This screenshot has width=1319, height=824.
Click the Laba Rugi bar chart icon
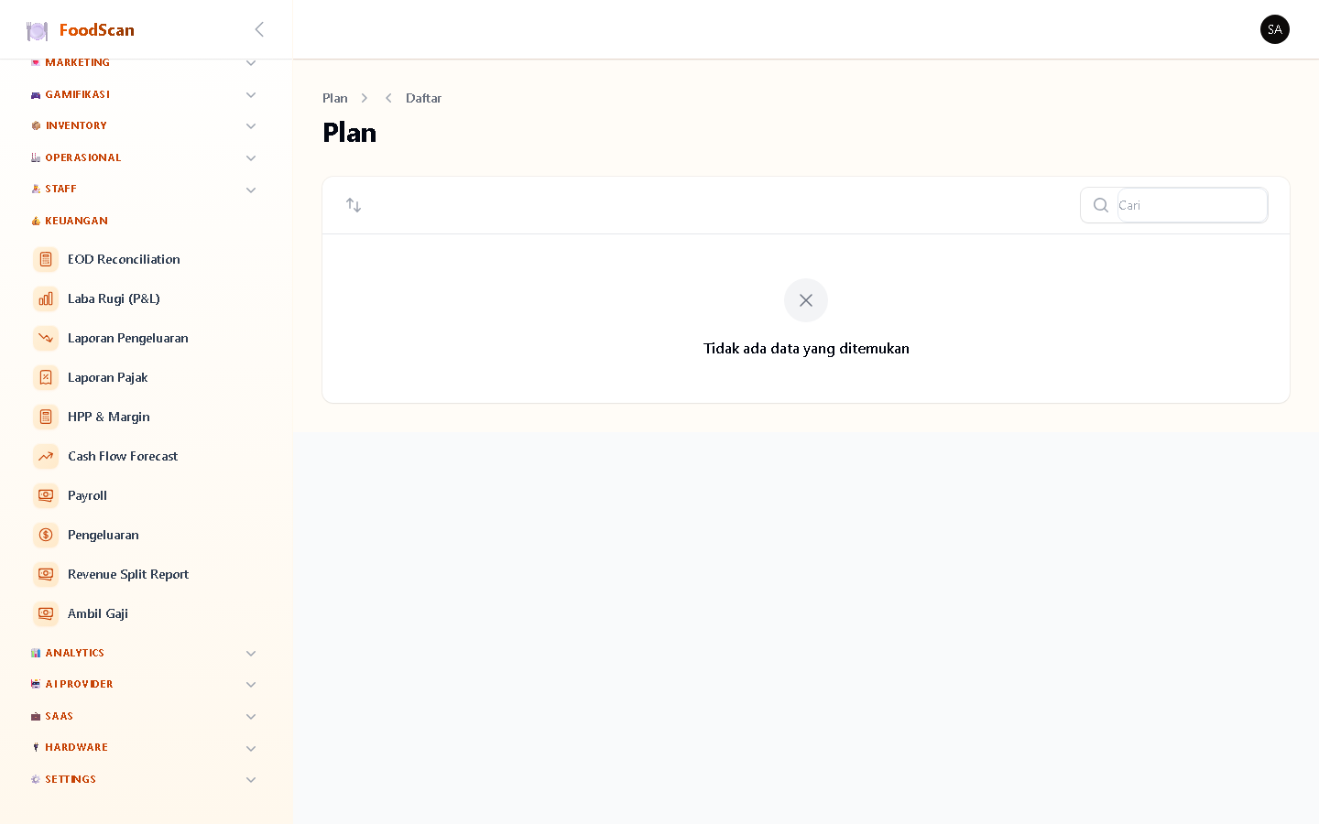click(46, 298)
